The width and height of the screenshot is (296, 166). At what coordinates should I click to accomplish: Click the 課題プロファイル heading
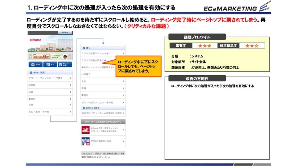pos(197,37)
